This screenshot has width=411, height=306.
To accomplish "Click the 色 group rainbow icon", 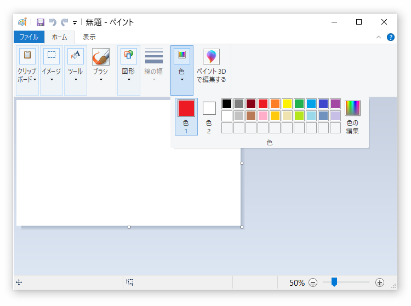I will point(182,56).
